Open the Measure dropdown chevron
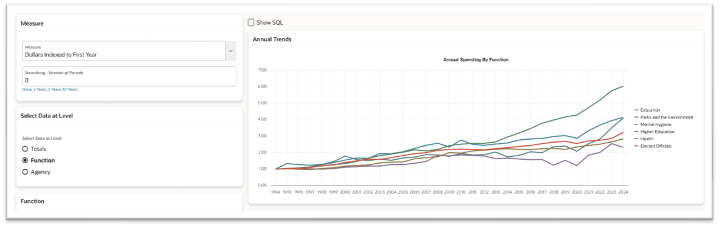719x227 pixels. point(231,51)
